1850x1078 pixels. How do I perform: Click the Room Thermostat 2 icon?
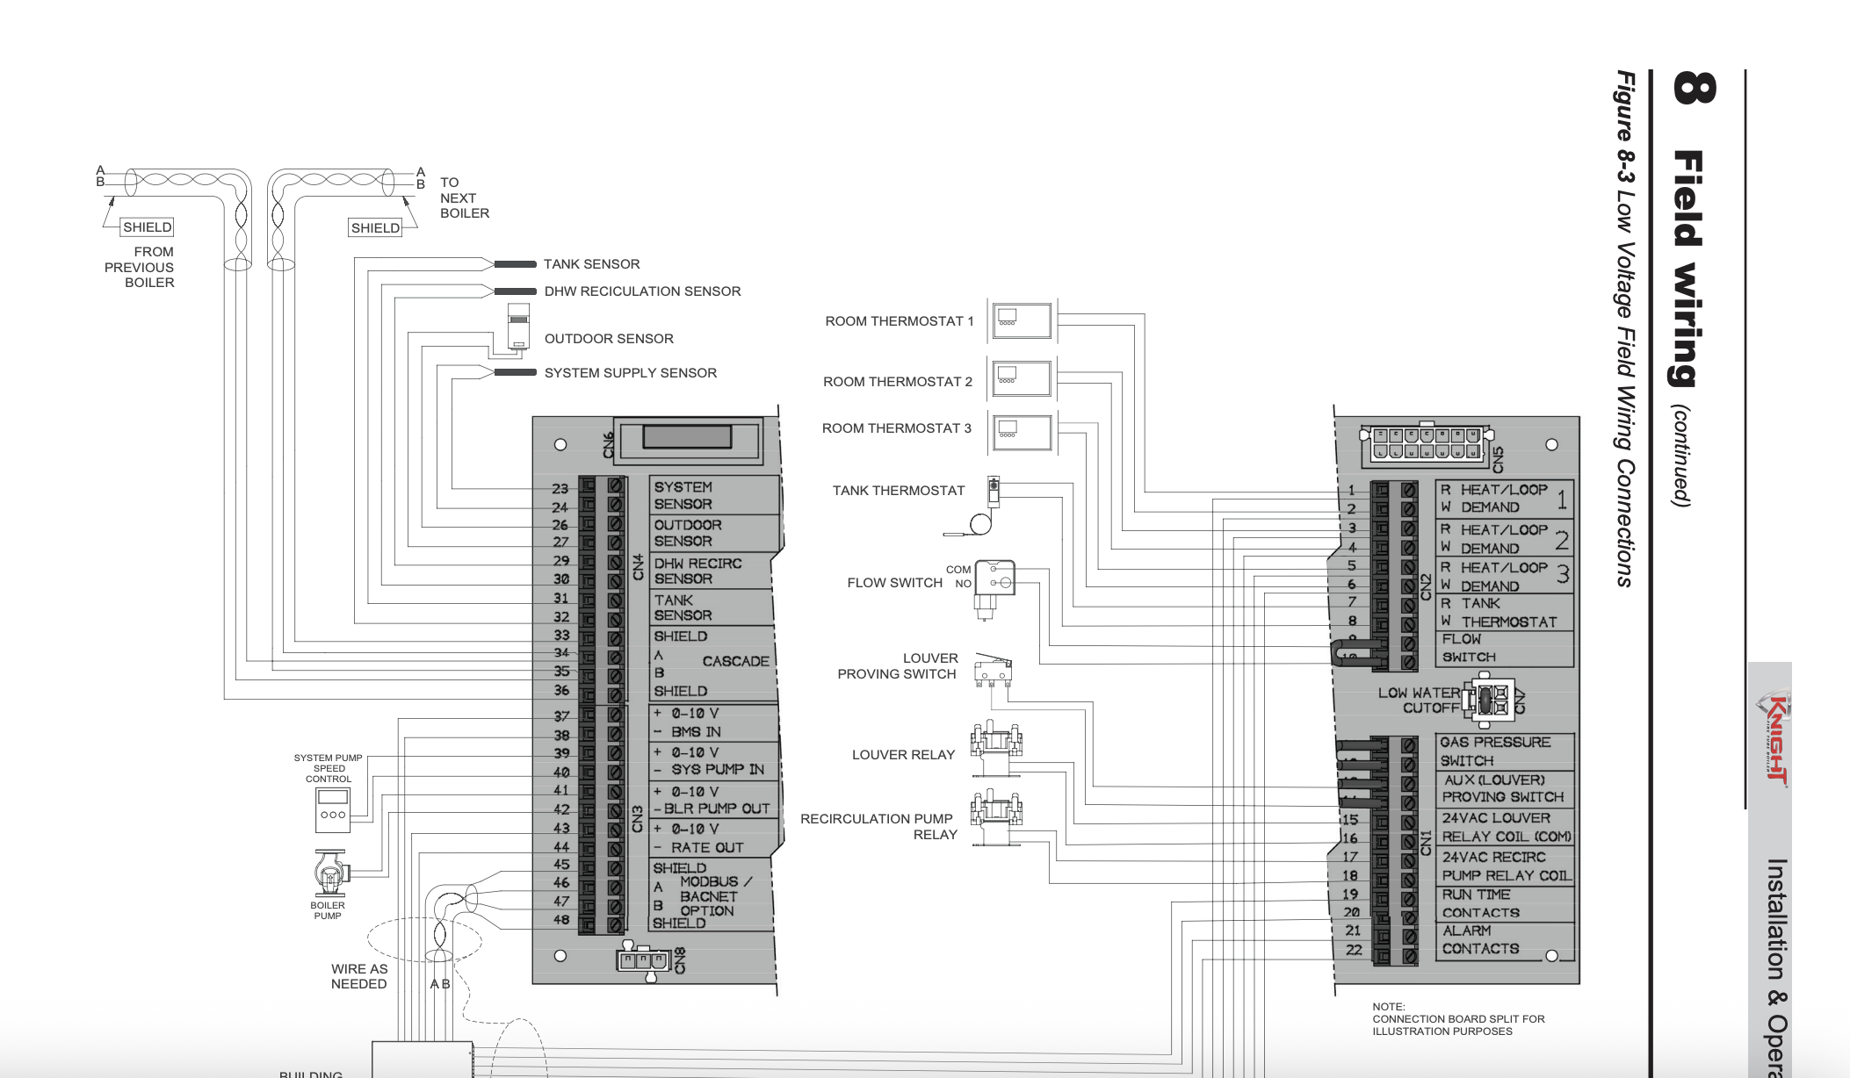click(x=1022, y=379)
